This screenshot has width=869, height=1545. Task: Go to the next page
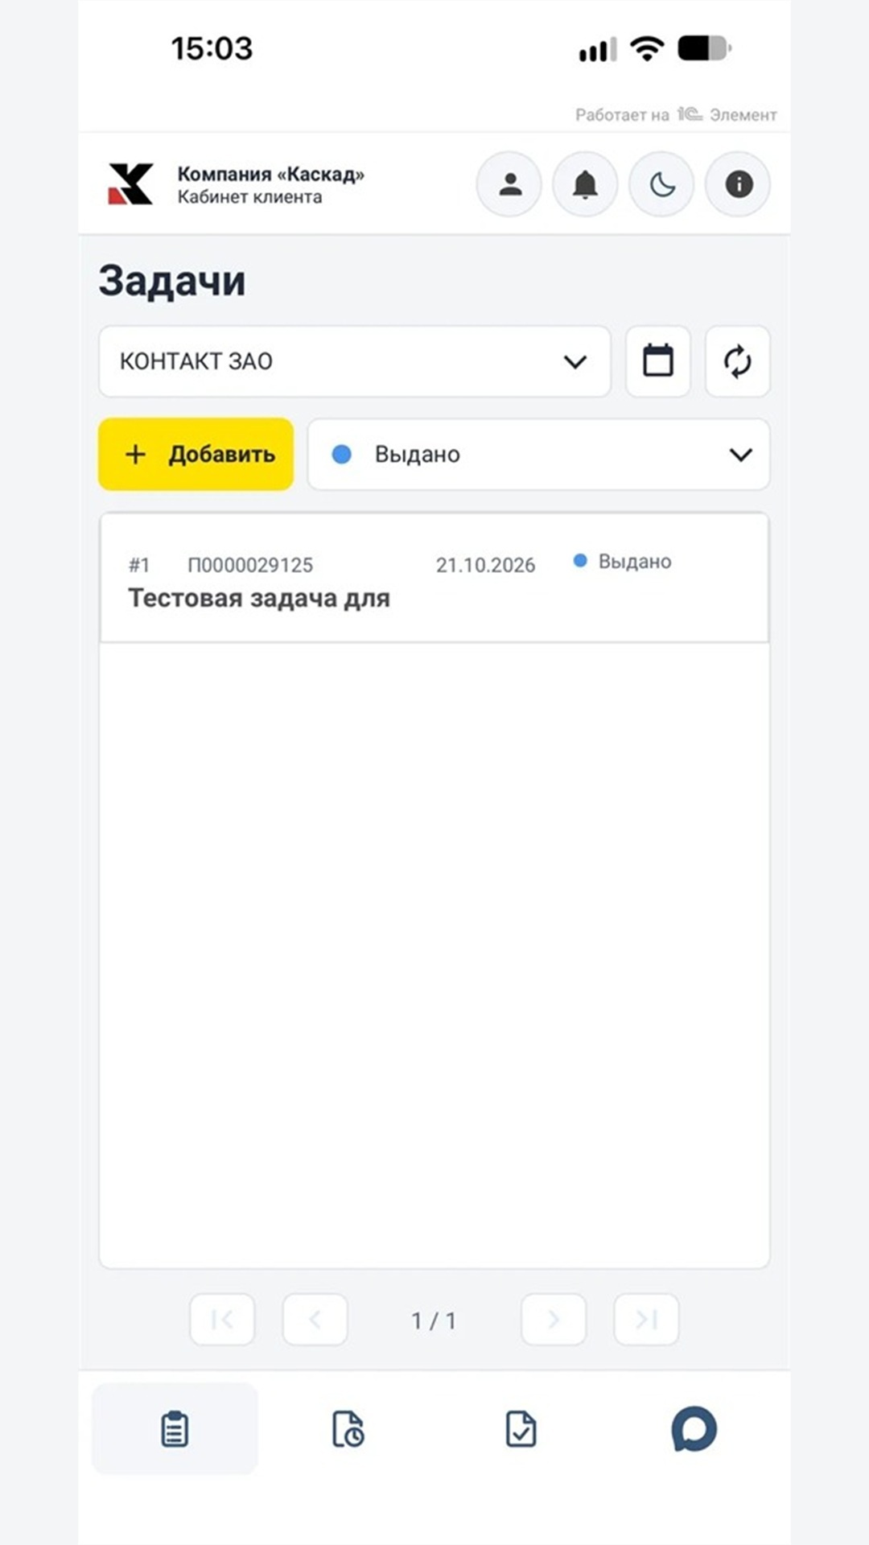pyautogui.click(x=554, y=1320)
